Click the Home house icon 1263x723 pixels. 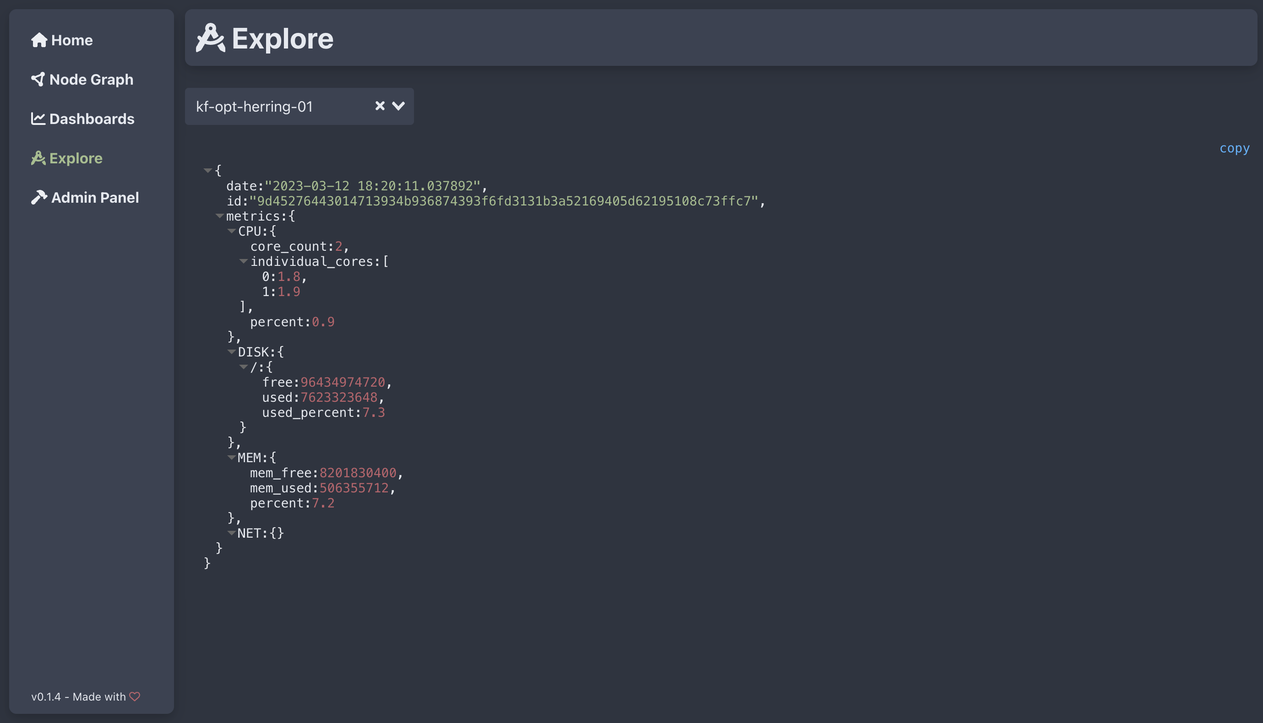tap(39, 40)
